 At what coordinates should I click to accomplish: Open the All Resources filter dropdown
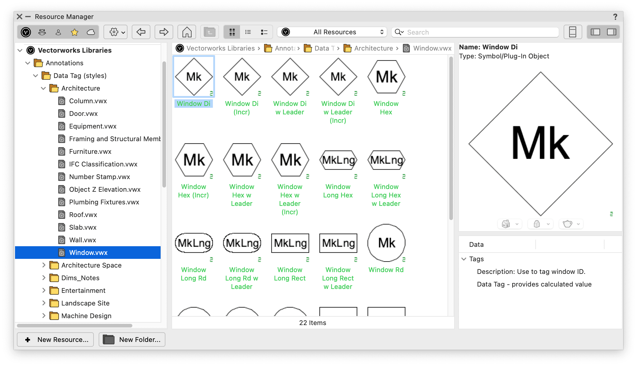coord(332,32)
